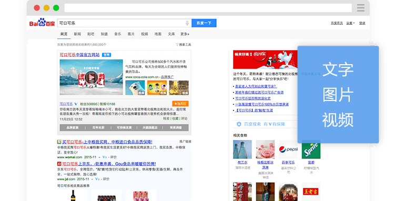Open the 可口可乐 weibo account link

[66, 104]
